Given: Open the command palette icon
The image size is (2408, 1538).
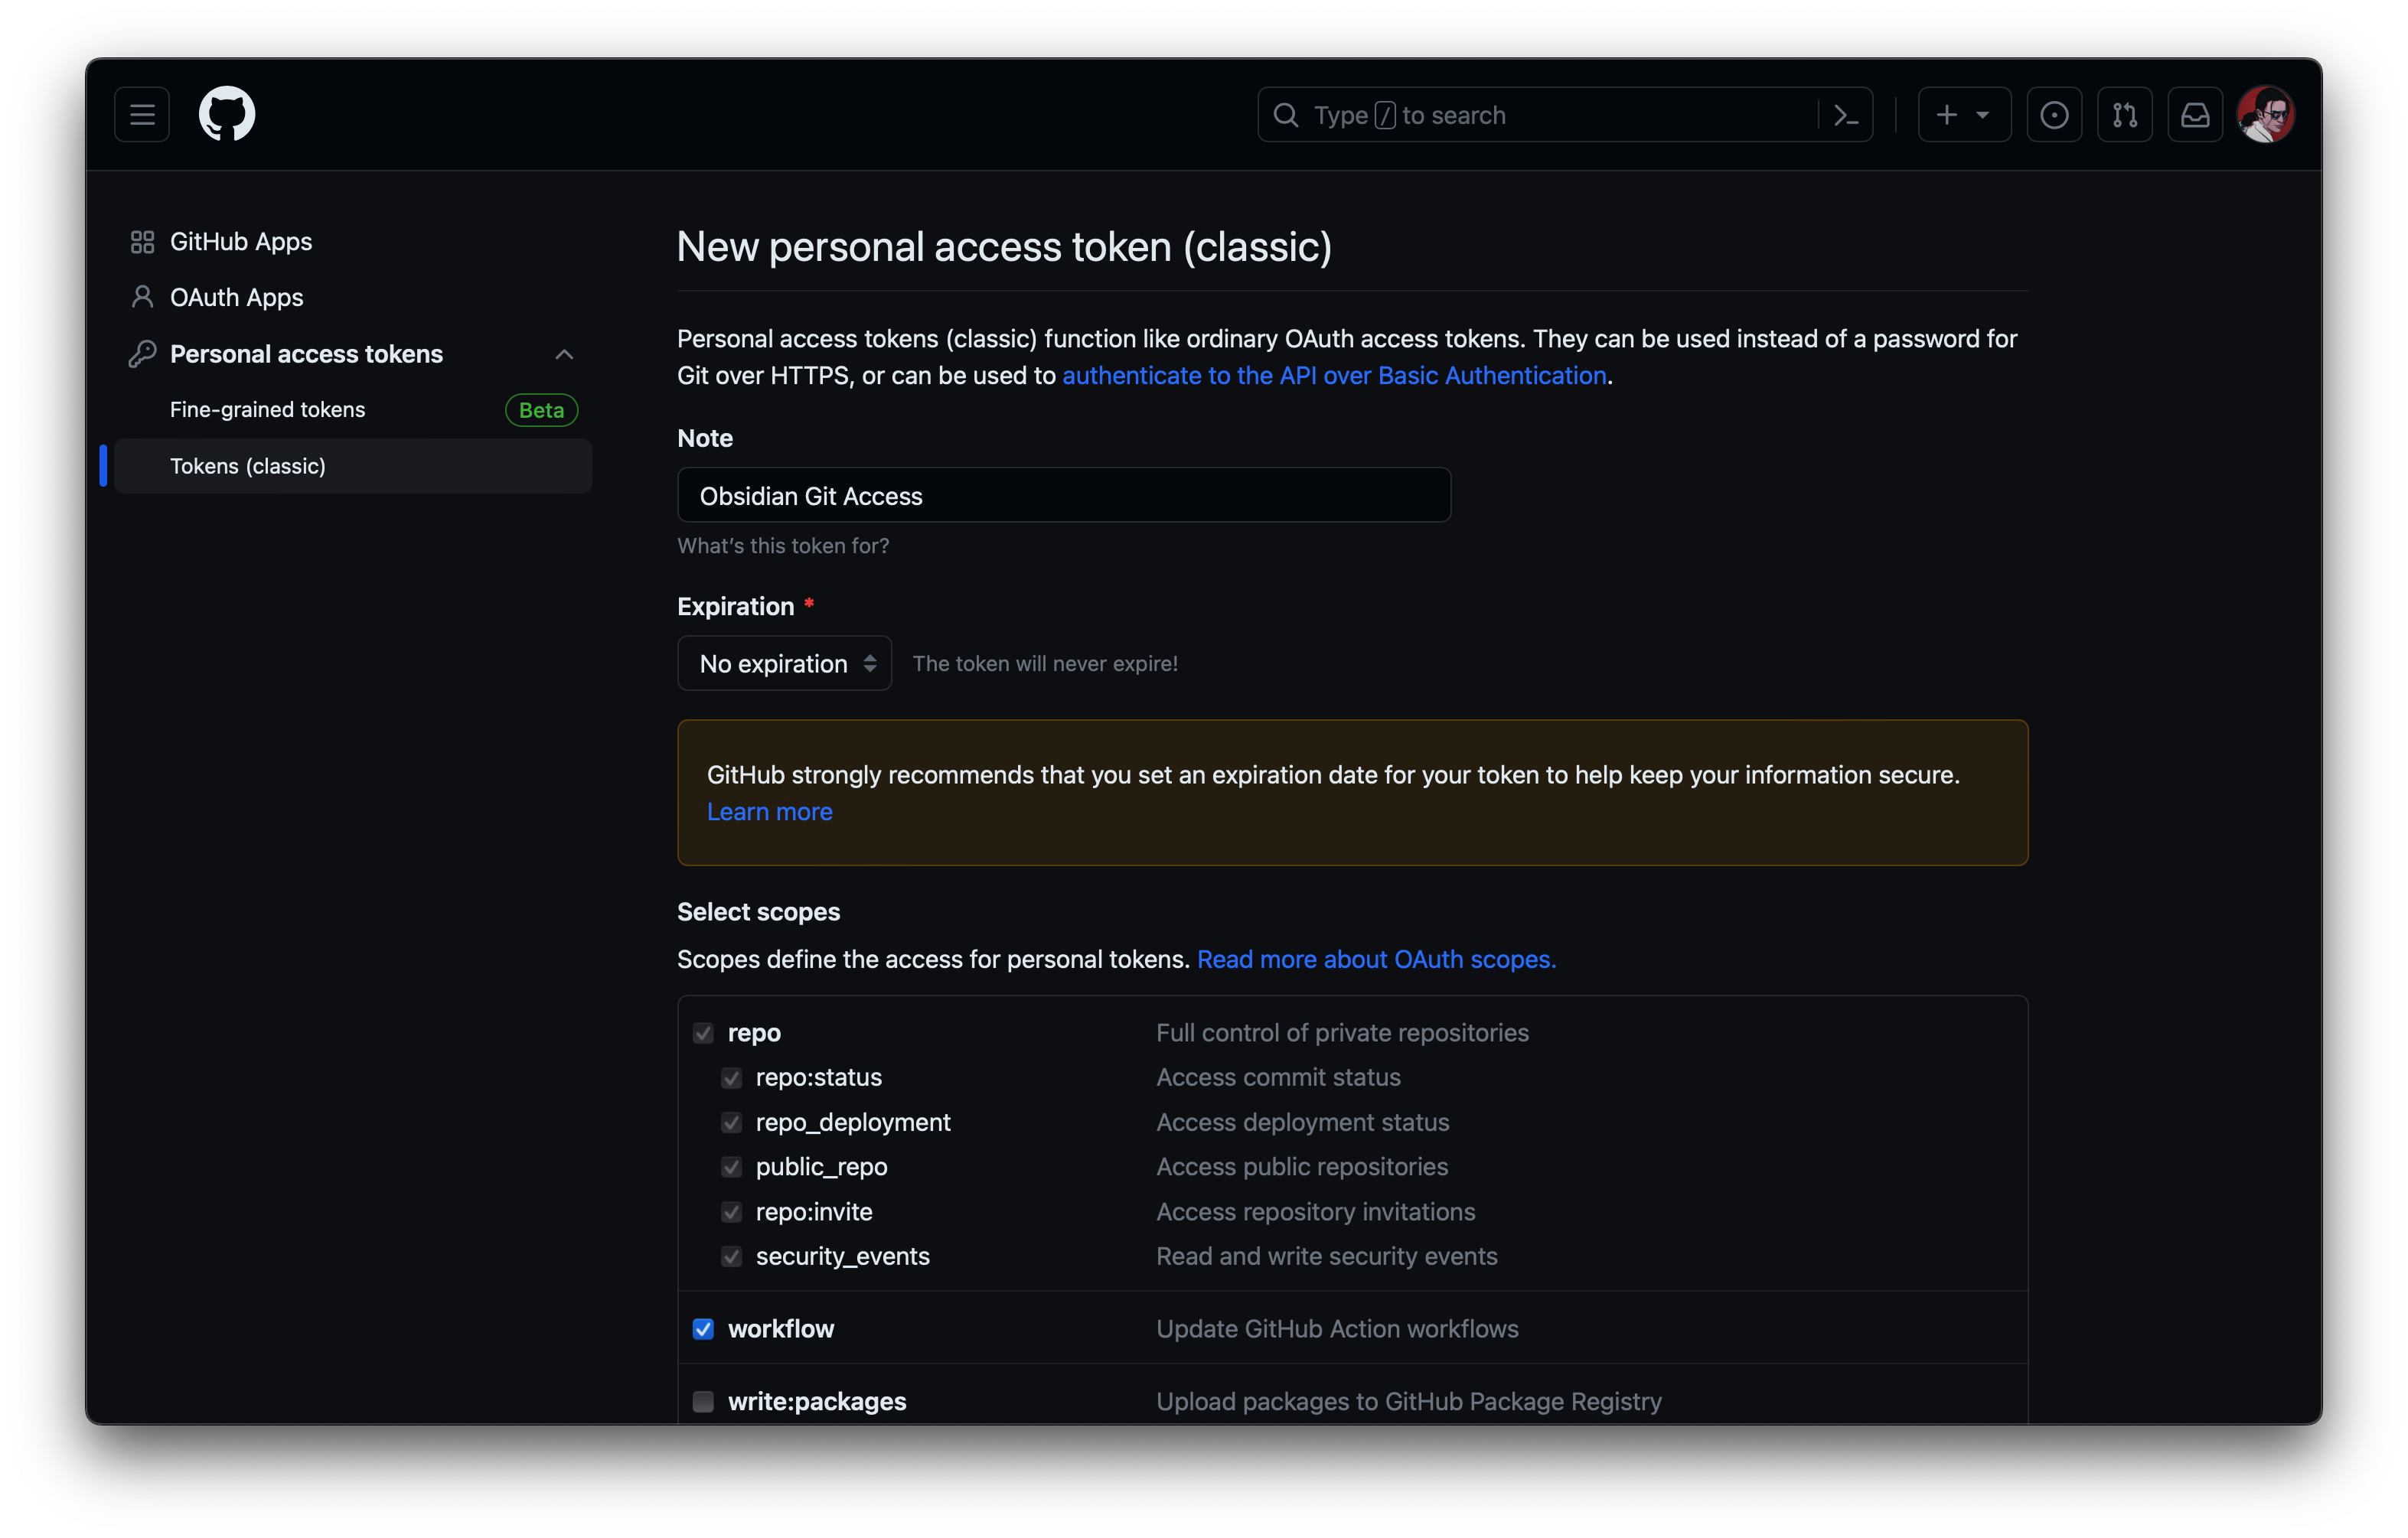Looking at the screenshot, I should point(1846,114).
